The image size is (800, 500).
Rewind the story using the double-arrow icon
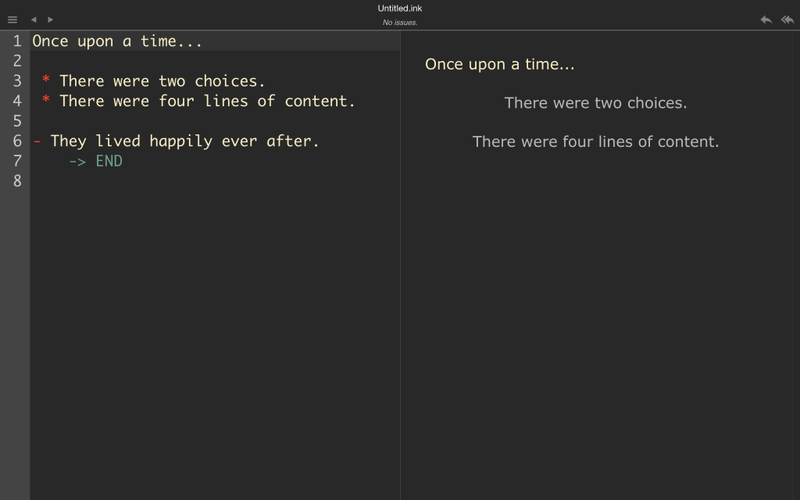tap(787, 20)
